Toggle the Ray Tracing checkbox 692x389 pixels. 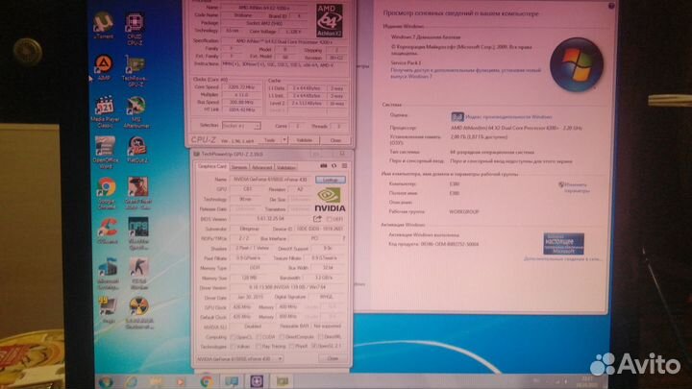pyautogui.click(x=259, y=347)
